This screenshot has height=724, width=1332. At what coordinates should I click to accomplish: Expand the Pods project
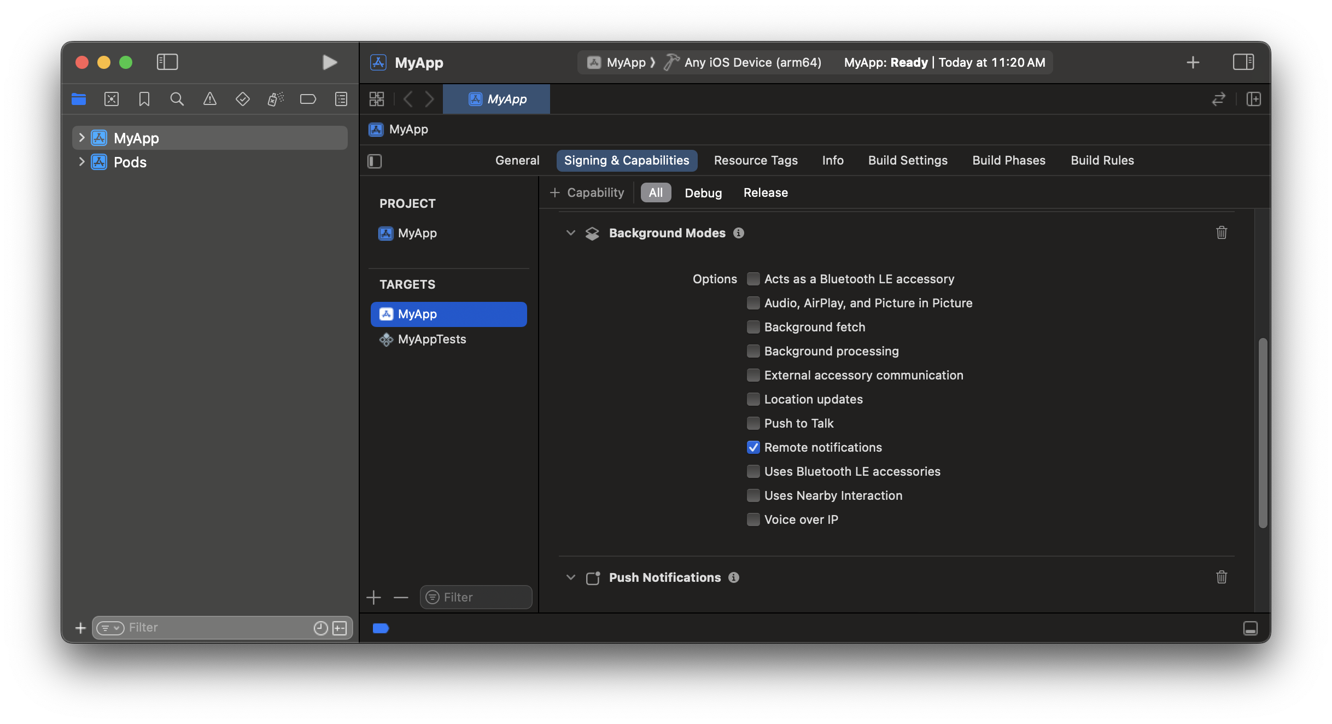pos(81,162)
